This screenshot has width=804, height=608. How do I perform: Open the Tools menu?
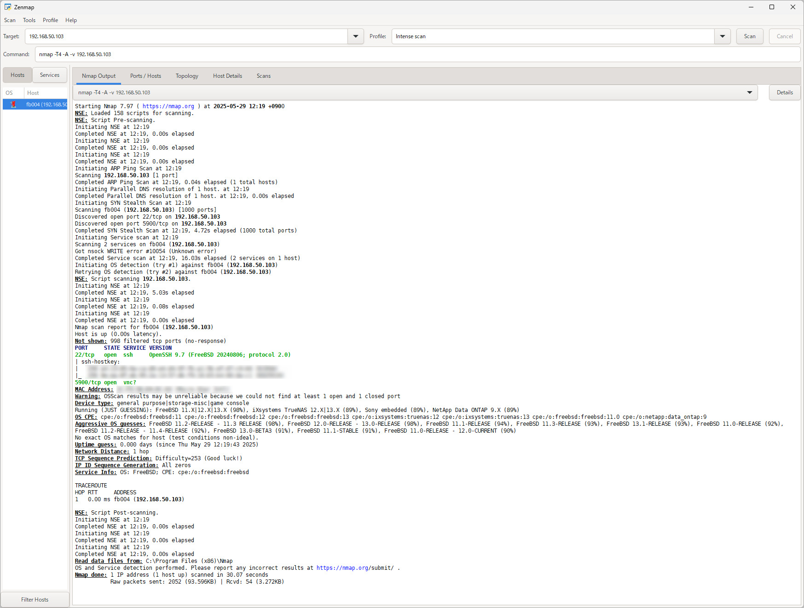(29, 20)
